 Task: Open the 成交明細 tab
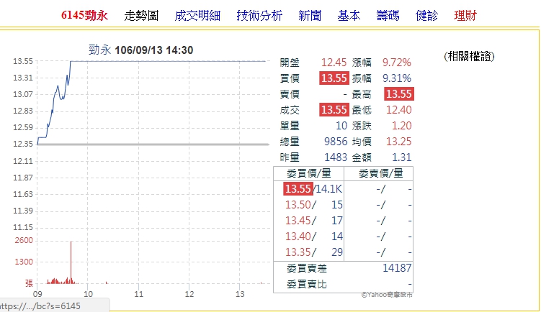[x=197, y=16]
